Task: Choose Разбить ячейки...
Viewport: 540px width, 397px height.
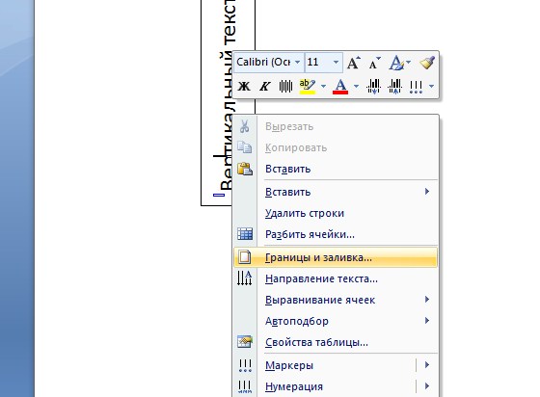Action: (x=336, y=234)
